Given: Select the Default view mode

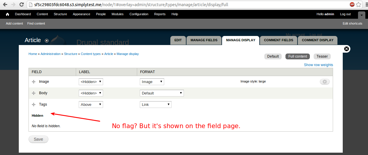Looking at the screenshot, I should pyautogui.click(x=273, y=56).
